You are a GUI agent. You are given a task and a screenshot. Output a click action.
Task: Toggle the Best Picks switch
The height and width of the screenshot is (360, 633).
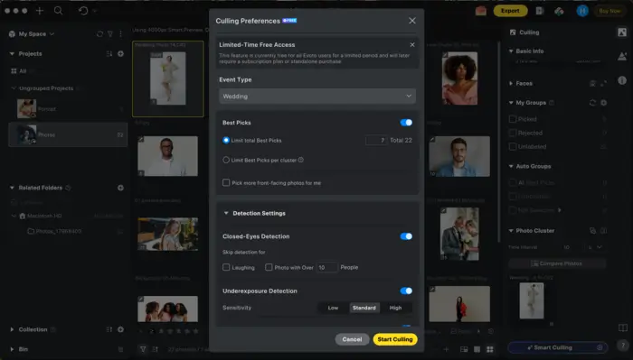[x=406, y=123]
